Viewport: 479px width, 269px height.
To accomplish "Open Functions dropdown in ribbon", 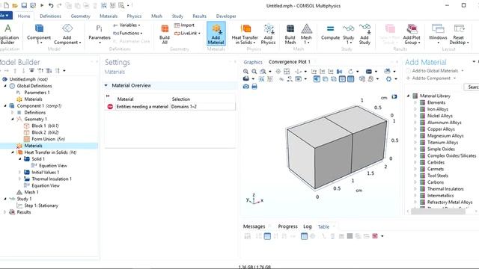I will click(128, 33).
